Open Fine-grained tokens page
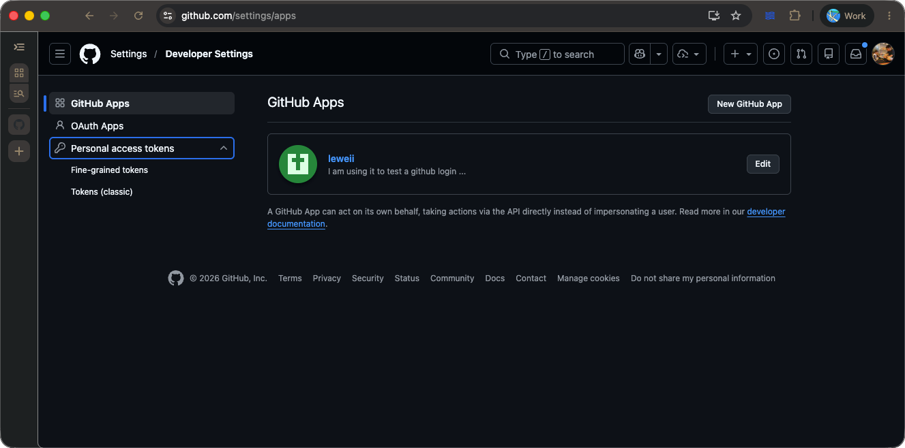 pyautogui.click(x=109, y=170)
